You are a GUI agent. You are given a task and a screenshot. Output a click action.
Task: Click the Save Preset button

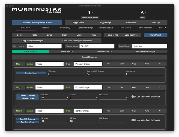[156, 35]
